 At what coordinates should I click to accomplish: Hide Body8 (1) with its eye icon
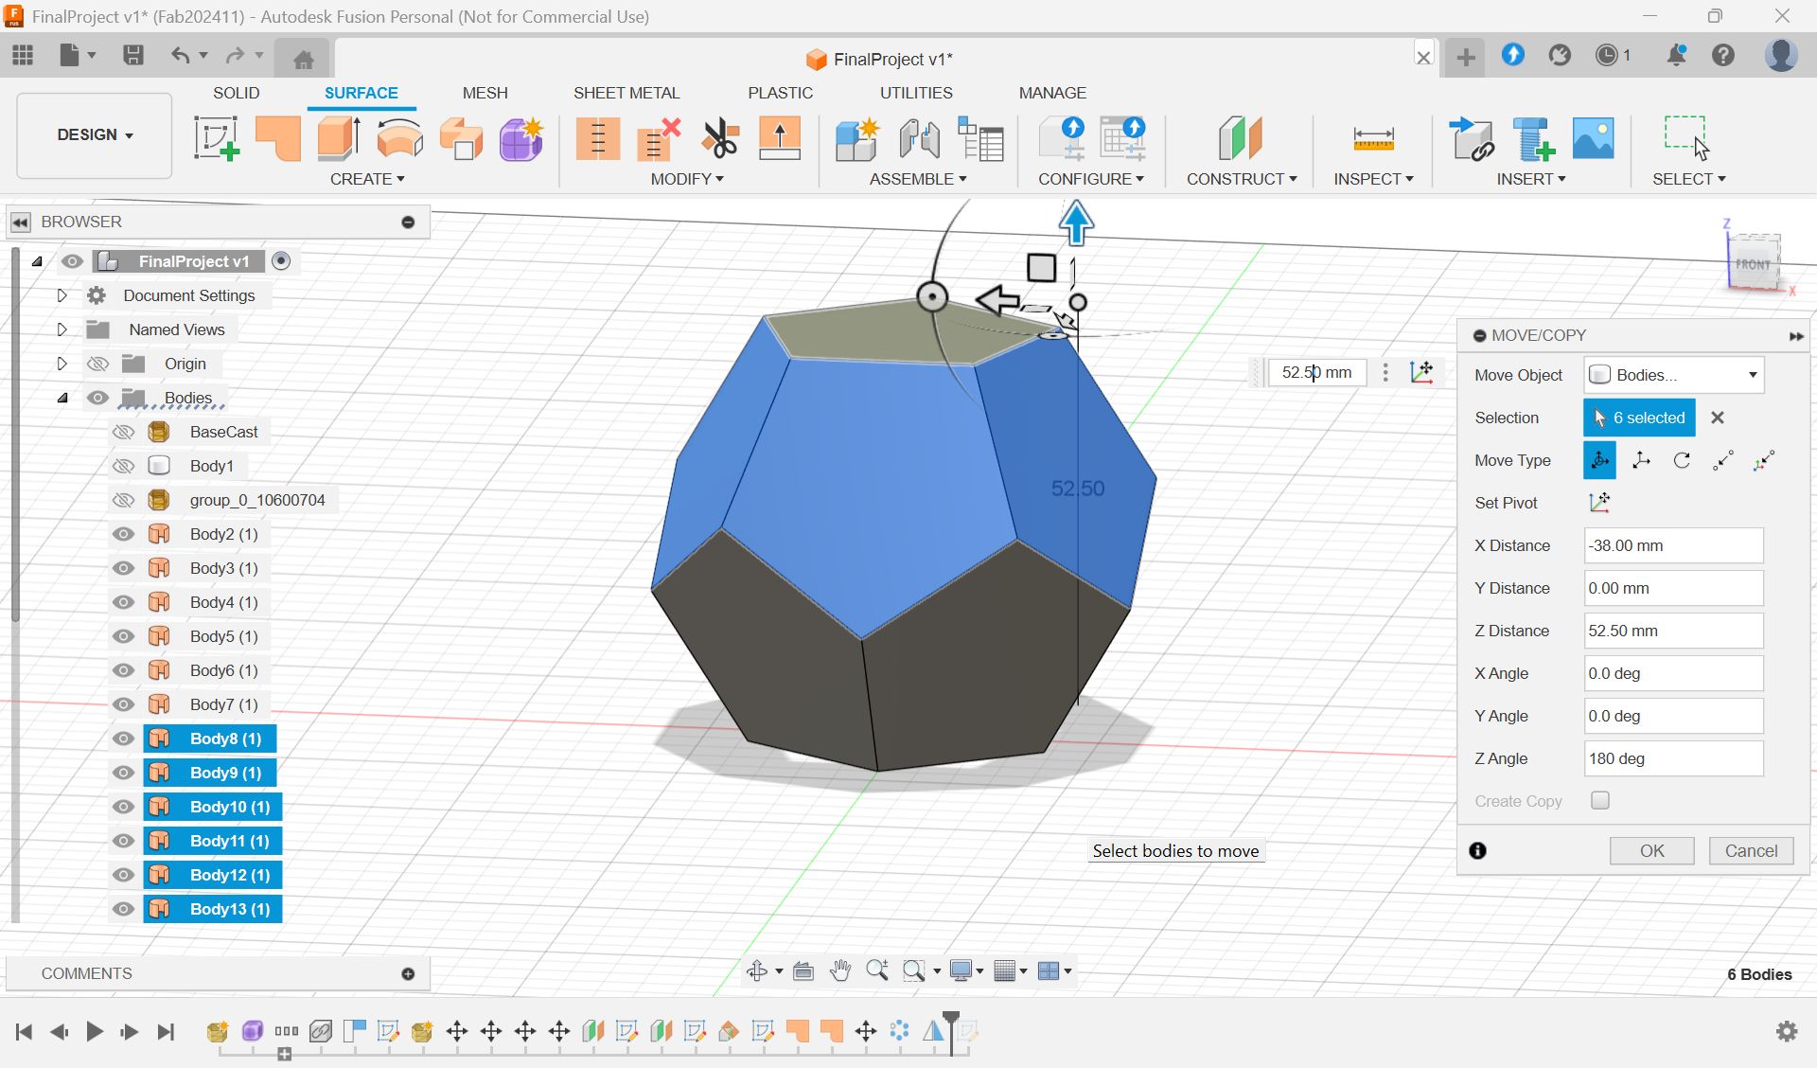pos(123,739)
